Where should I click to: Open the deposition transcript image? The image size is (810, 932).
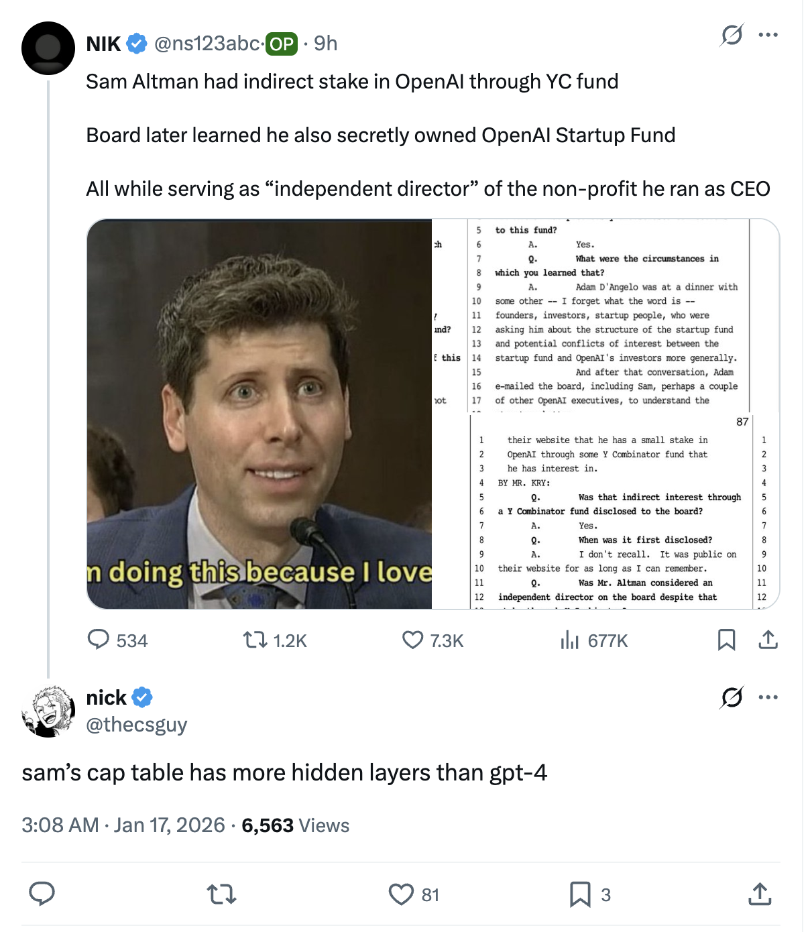605,414
